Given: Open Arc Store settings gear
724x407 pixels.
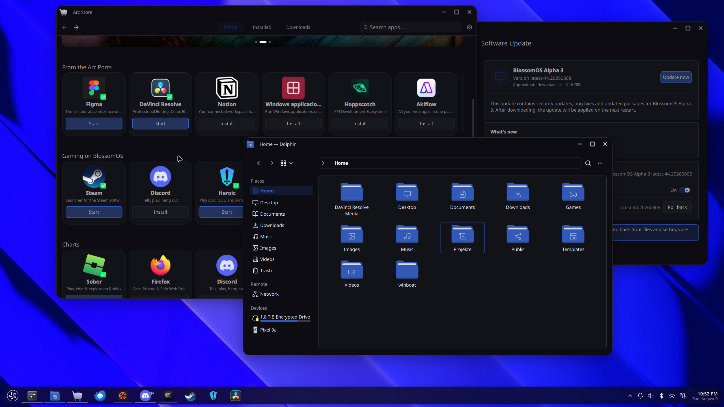Looking at the screenshot, I should (469, 27).
